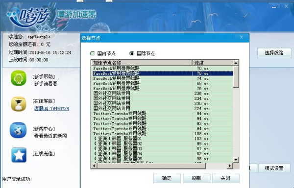The image size is (294, 188).
Task: Open the 在线客服 graduate avatar icon
Action: [19, 104]
